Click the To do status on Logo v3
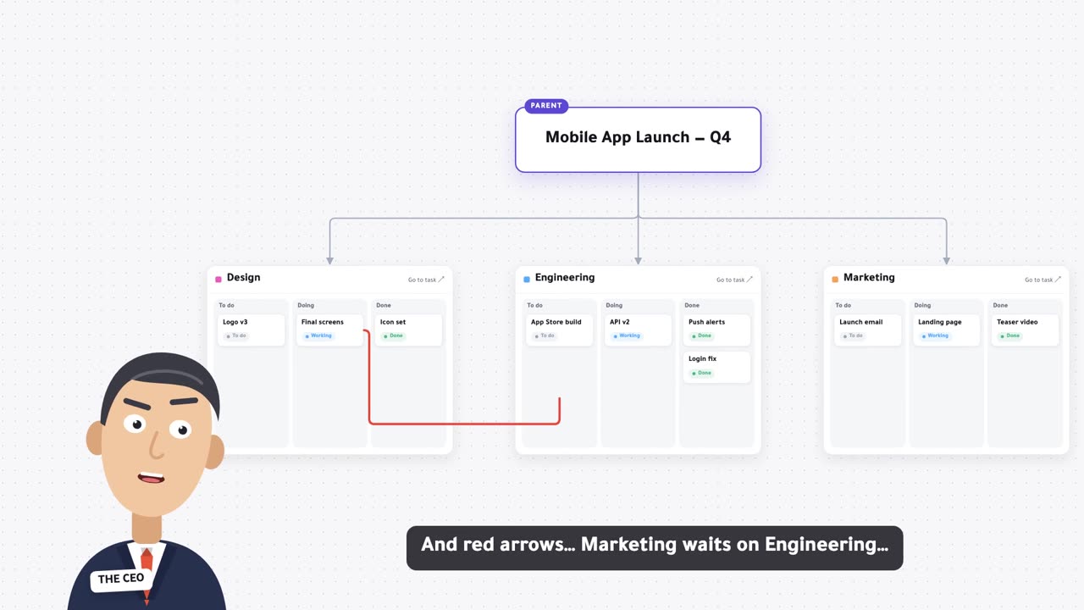 [x=236, y=336]
